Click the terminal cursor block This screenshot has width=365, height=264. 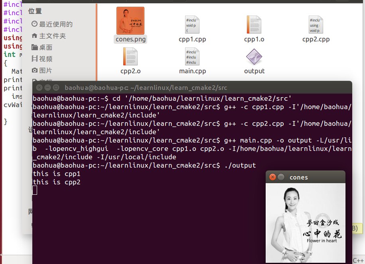(x=35, y=191)
